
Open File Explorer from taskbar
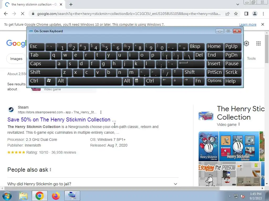[x=23, y=196]
